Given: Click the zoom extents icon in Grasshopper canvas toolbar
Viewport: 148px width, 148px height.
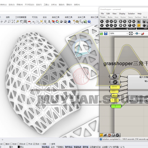Looking at the screenshot, I should coord(131,33).
